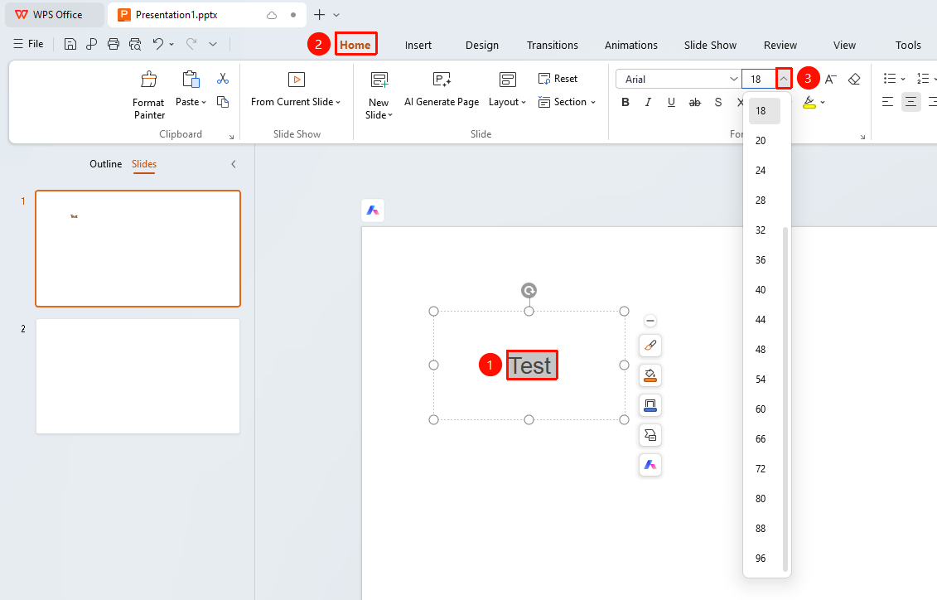Activate the Format Painter tool
937x600 pixels.
coord(149,95)
